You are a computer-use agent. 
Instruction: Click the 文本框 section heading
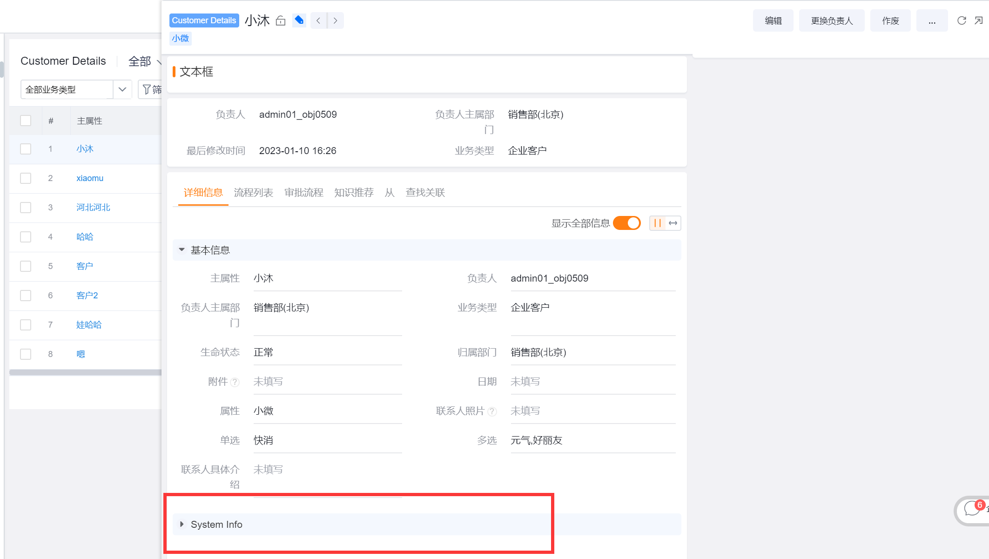tap(196, 72)
